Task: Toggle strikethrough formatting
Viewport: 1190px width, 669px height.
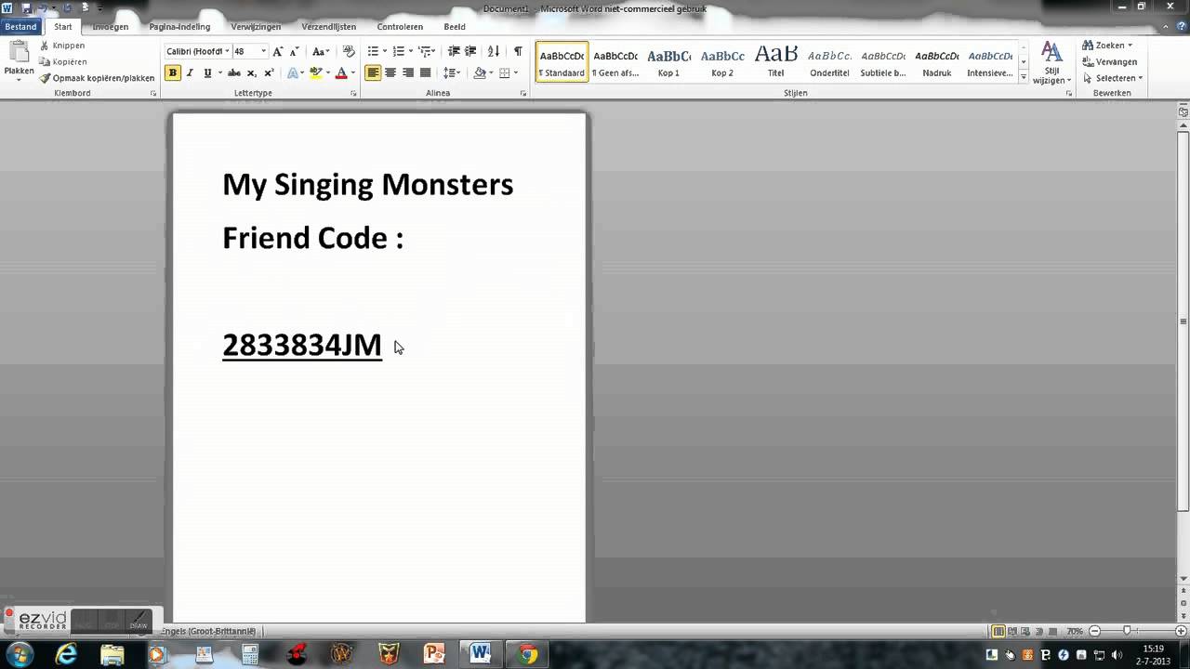Action: coord(233,73)
